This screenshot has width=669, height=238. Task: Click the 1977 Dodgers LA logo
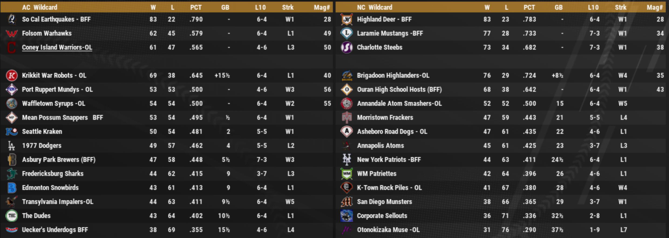(12, 146)
